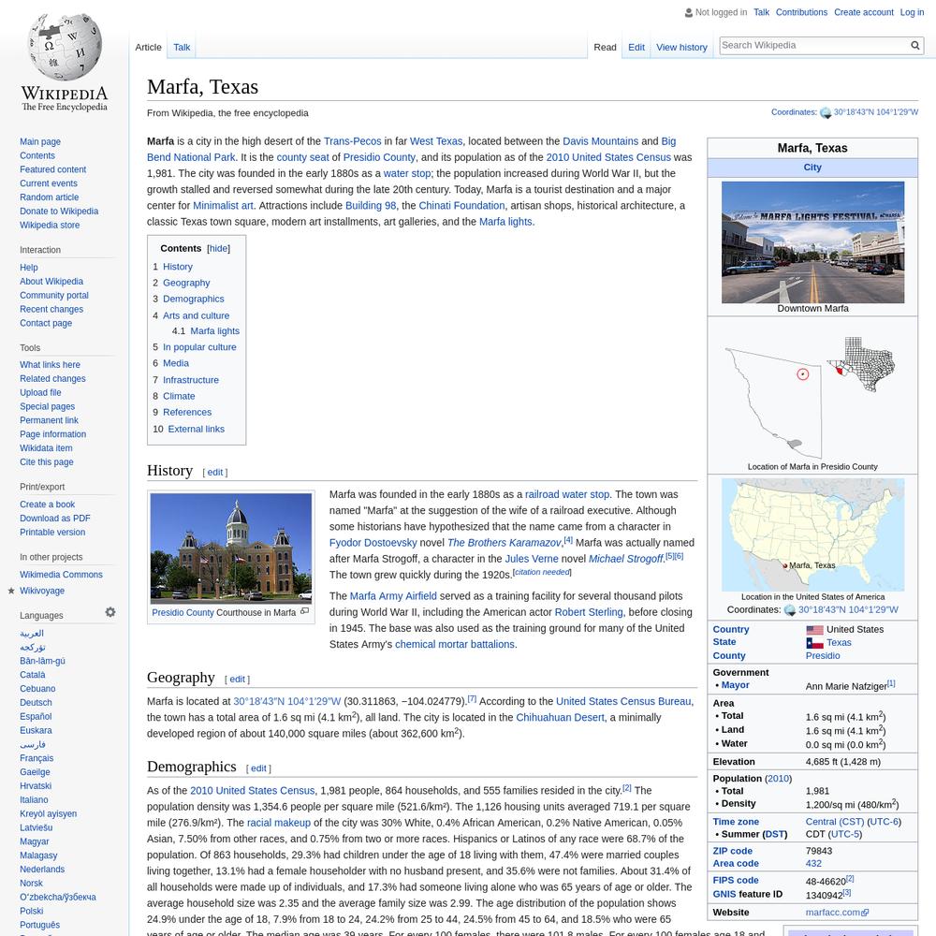Image resolution: width=936 pixels, height=936 pixels.
Task: Open racial makeup link
Action: pos(279,823)
